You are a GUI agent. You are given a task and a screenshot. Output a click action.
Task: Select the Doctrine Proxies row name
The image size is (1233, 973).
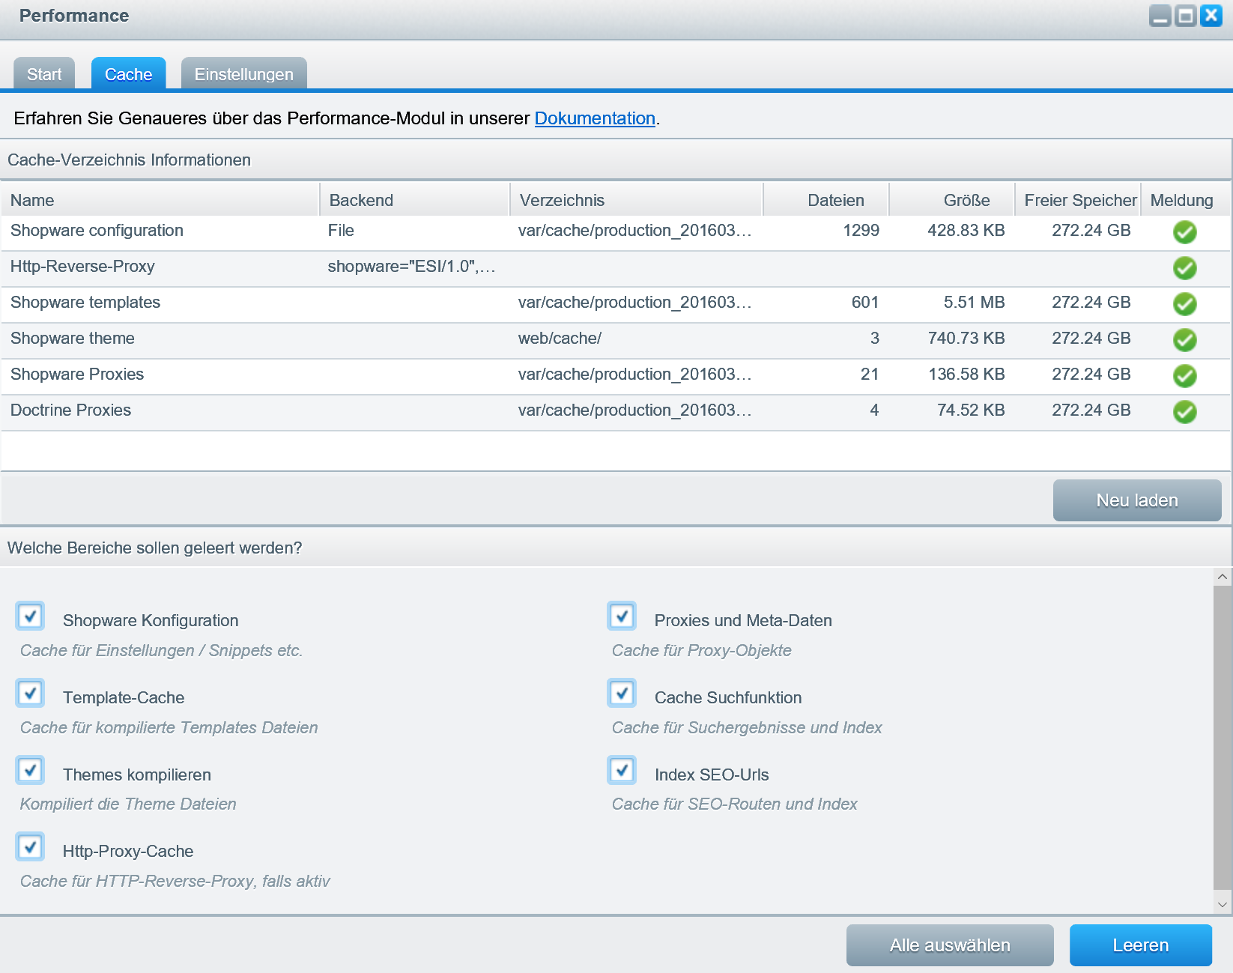coord(70,410)
